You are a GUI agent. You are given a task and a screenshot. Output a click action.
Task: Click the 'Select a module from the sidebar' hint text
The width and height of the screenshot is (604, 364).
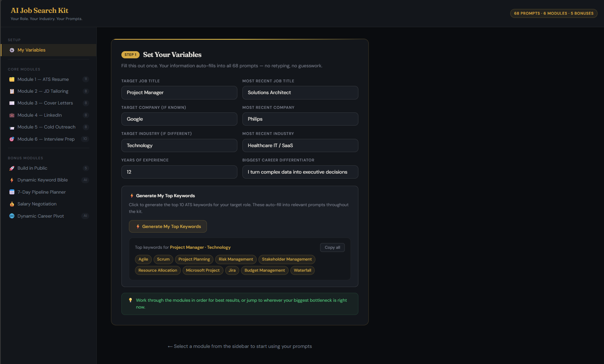[x=240, y=346]
